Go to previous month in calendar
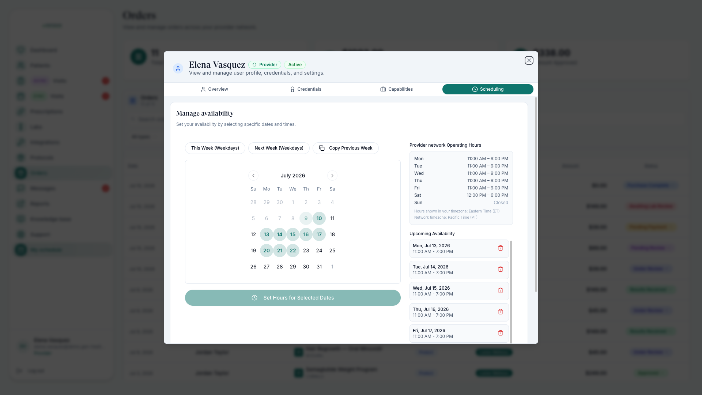The height and width of the screenshot is (395, 702). (253, 176)
